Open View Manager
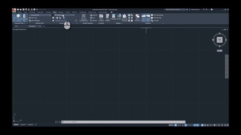 click(x=34, y=21)
